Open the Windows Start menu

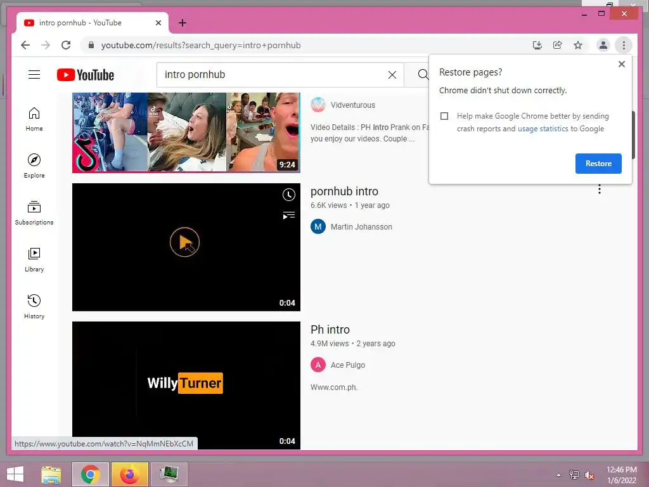[x=15, y=474]
